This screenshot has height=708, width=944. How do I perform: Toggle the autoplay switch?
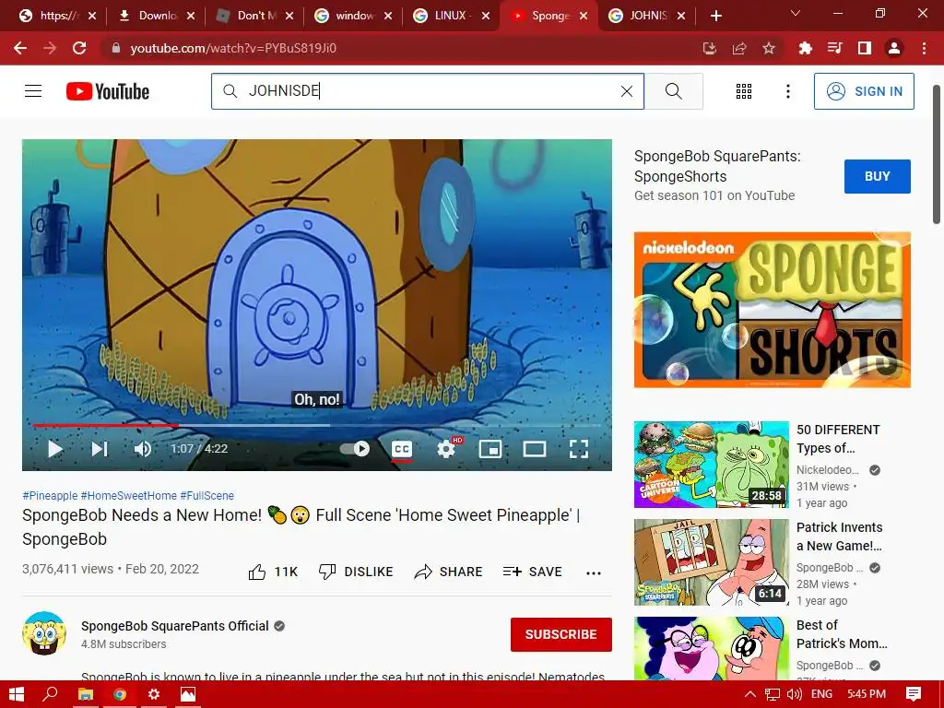[355, 449]
